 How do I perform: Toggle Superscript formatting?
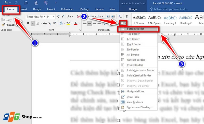pos(54,23)
